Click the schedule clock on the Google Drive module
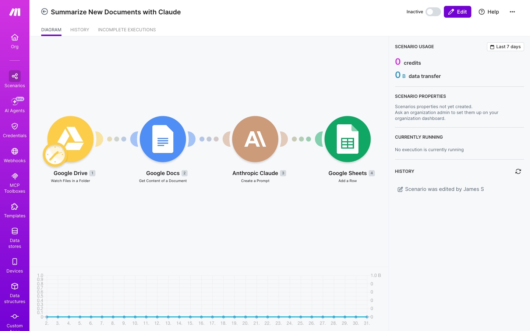The width and height of the screenshot is (530, 331). pos(55,155)
